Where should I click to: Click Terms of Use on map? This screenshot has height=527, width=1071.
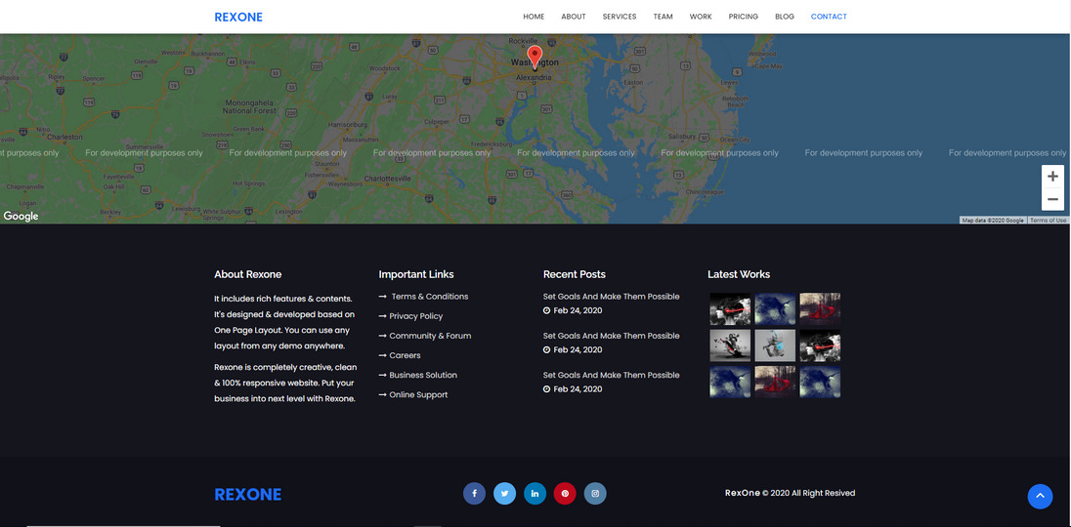[1048, 221]
